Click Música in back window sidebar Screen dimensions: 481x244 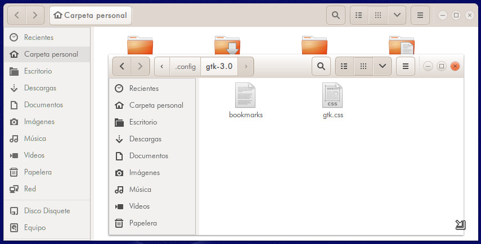click(47, 138)
